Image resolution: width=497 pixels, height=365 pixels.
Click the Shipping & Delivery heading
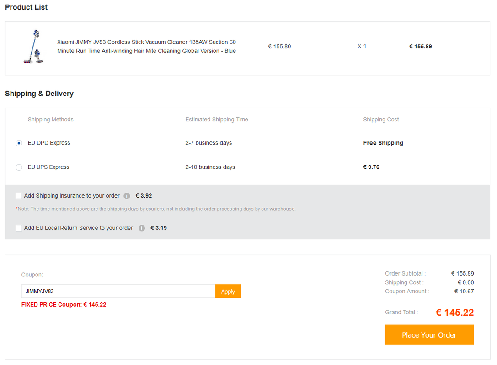pyautogui.click(x=39, y=94)
